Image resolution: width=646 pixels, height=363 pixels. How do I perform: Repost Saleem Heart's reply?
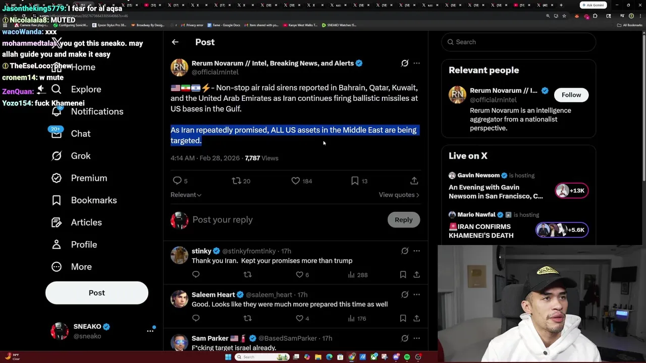[247, 318]
